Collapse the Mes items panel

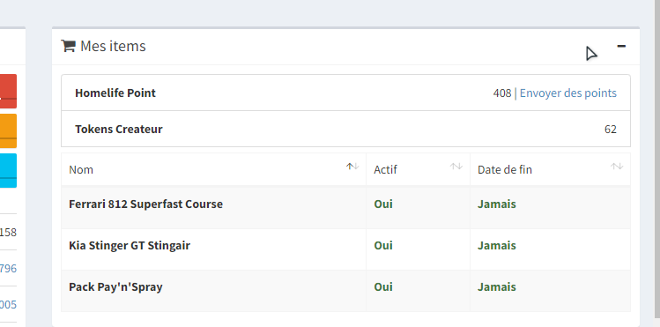coord(621,46)
